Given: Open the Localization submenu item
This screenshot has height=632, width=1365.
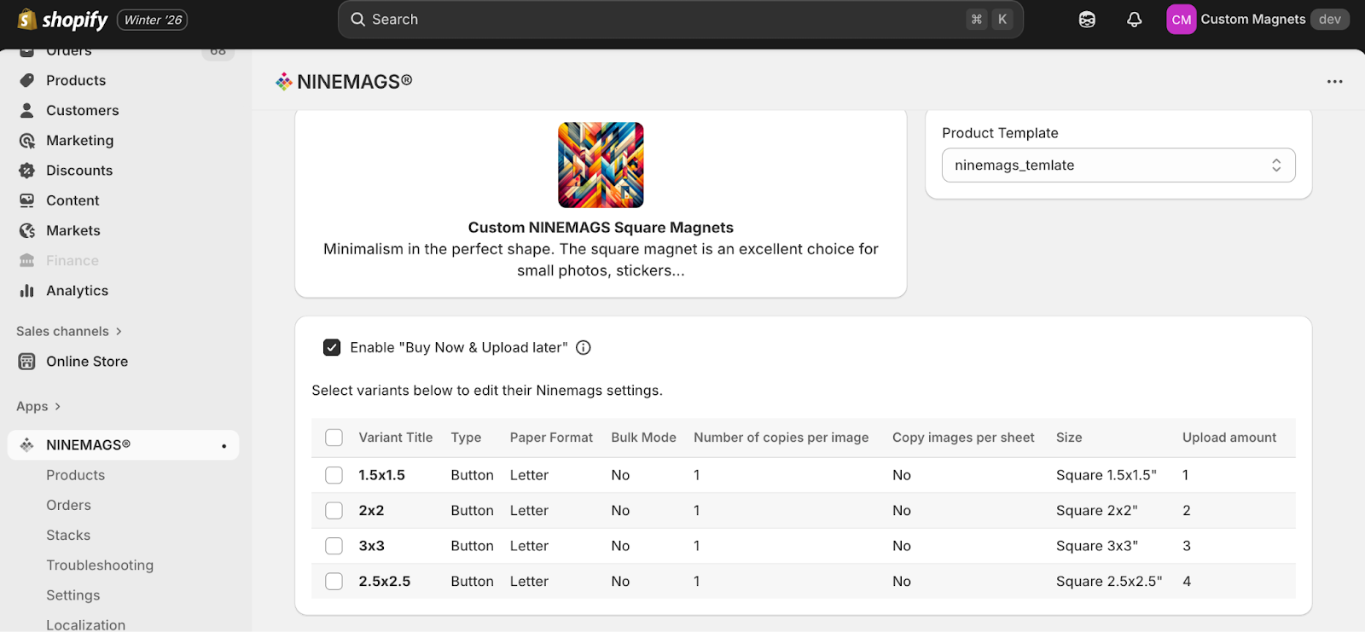Looking at the screenshot, I should [85, 624].
